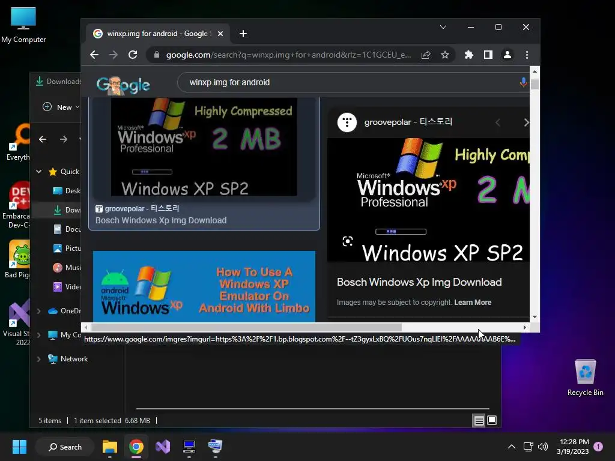
Task: Select Downloads in Explorer sidebar
Action: tap(67, 209)
